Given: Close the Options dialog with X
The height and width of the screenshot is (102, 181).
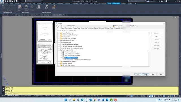Looking at the screenshot, I should pos(164,23).
